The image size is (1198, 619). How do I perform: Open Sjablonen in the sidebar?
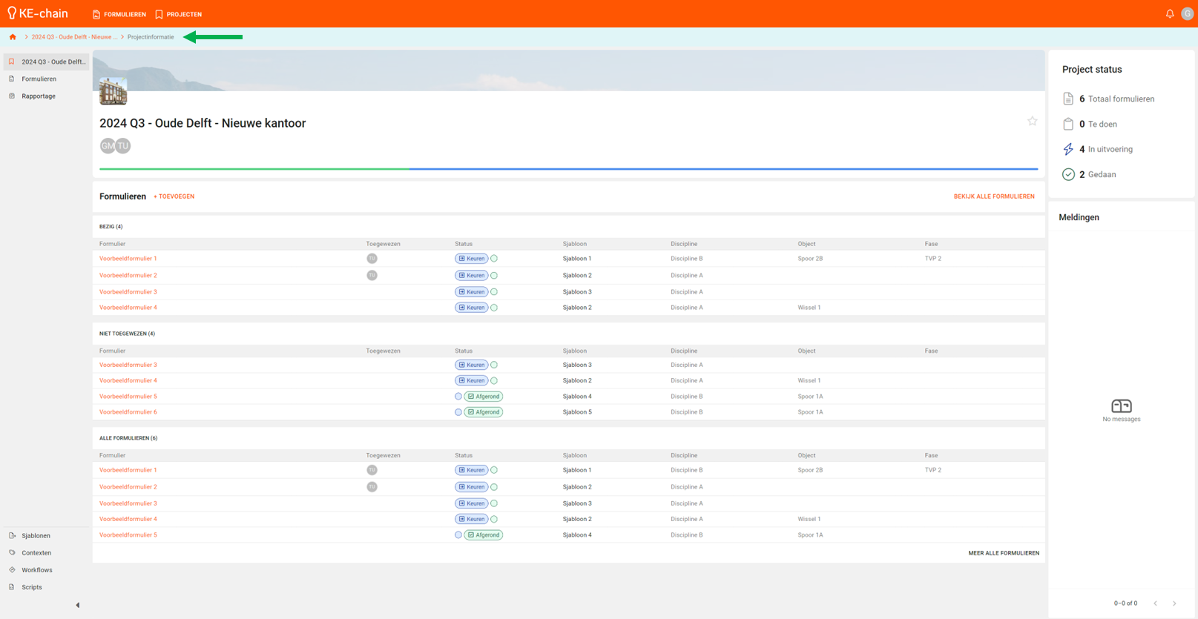coord(36,536)
